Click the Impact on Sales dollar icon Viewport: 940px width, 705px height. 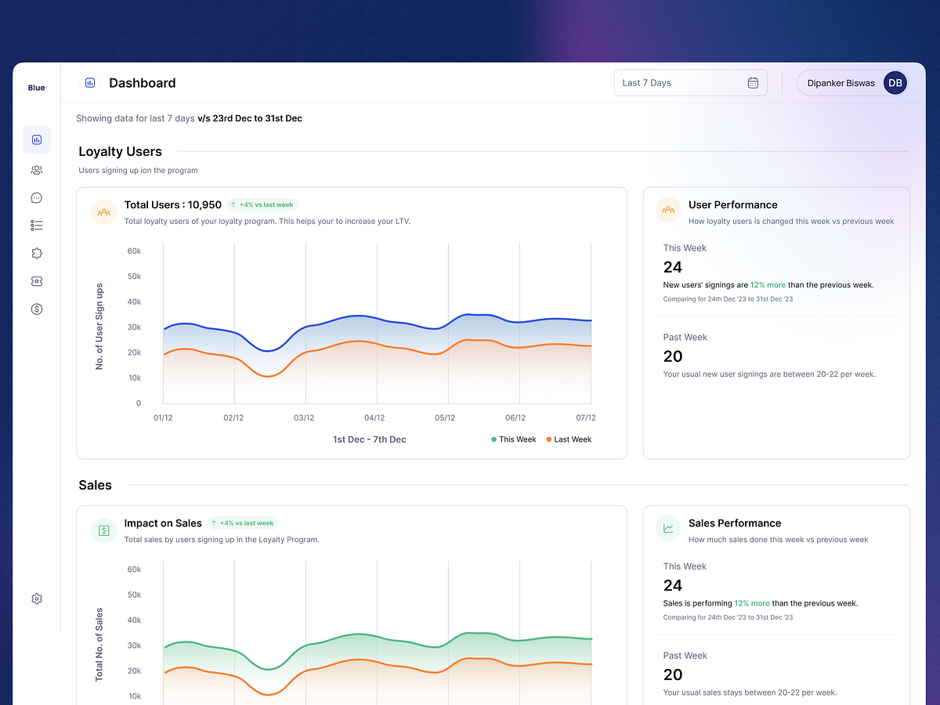click(x=103, y=530)
